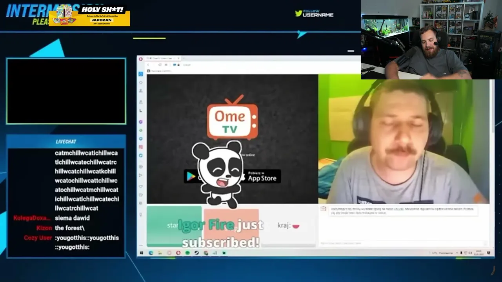Open Instagram from the Opera sidebar
Screen dimensions: 502x282
coord(141,147)
